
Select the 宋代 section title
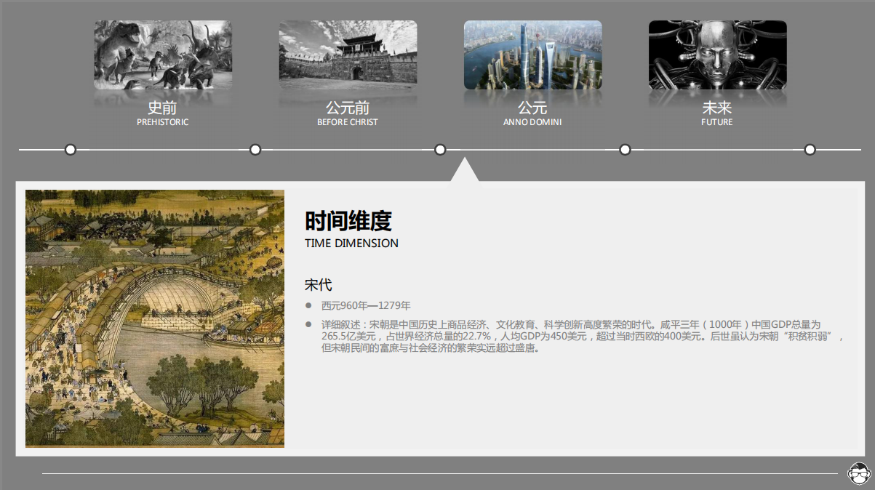pyautogui.click(x=319, y=285)
